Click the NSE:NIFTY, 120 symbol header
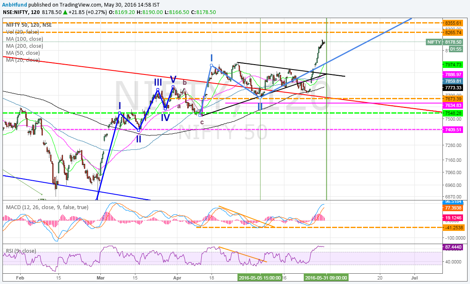The height and width of the screenshot is (284, 470). [21, 12]
